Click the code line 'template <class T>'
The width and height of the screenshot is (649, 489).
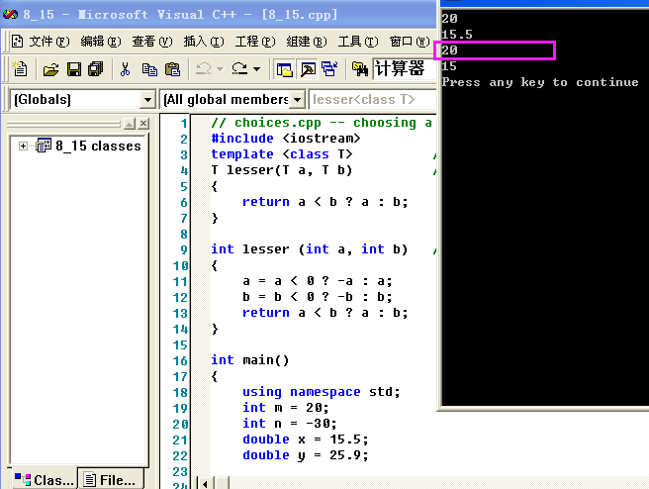tap(281, 154)
